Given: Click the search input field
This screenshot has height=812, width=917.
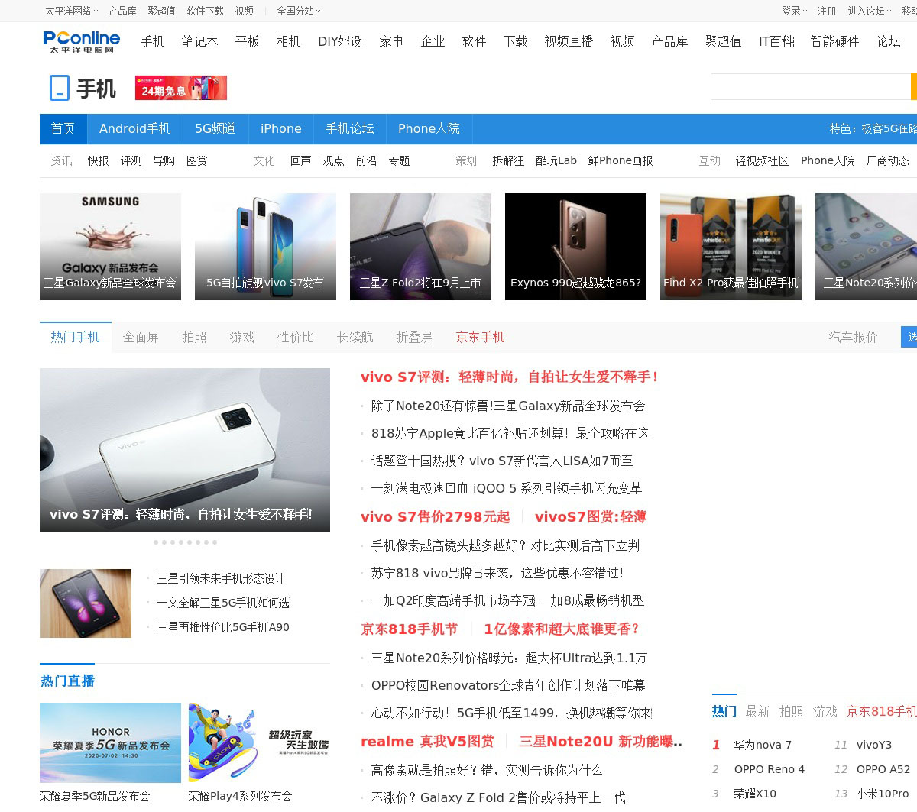Looking at the screenshot, I should [810, 87].
